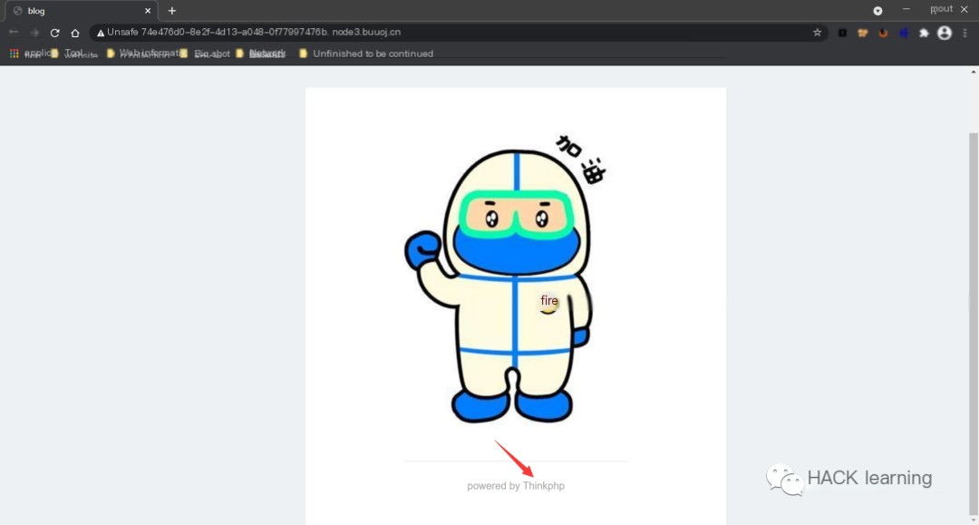This screenshot has width=979, height=525.
Task: Open the Web information bookmark folder
Action: click(x=143, y=53)
